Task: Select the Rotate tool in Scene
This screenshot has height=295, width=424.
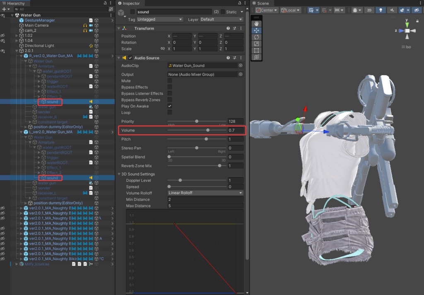Action: [256, 37]
